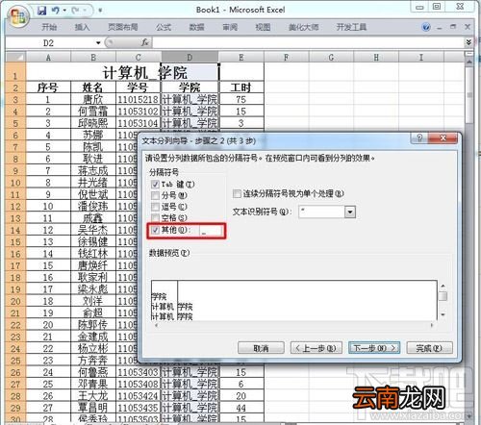Click 取消 button in wizard

(x=261, y=348)
